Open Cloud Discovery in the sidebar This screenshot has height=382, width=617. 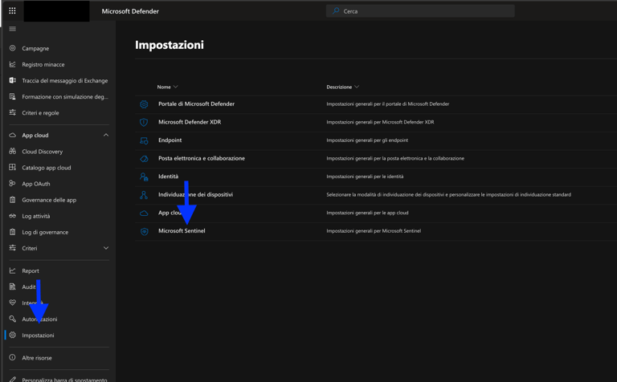42,152
